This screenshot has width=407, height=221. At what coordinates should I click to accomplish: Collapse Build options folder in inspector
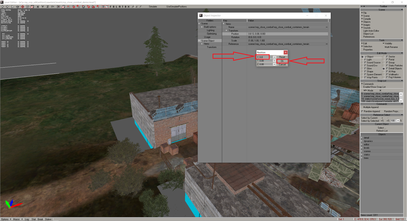click(202, 27)
